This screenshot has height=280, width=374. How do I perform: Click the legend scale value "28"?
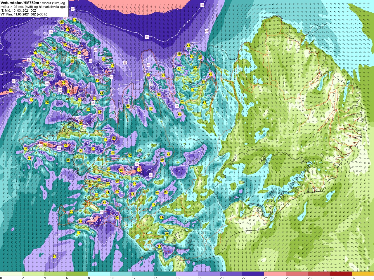click(x=309, y=278)
